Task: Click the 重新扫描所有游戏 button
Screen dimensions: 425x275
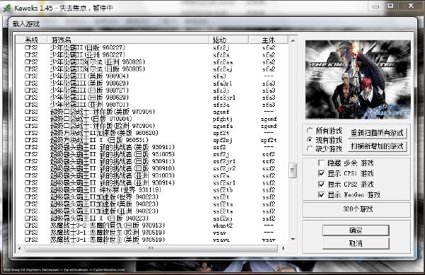Action: click(x=377, y=133)
